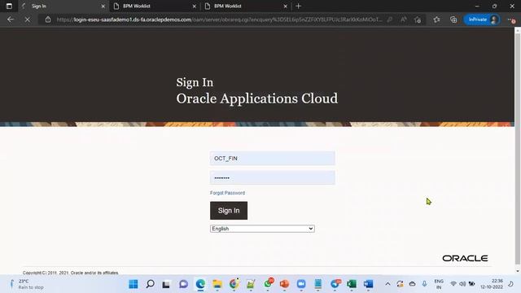Close the first BPM Worklist tab

click(x=195, y=6)
